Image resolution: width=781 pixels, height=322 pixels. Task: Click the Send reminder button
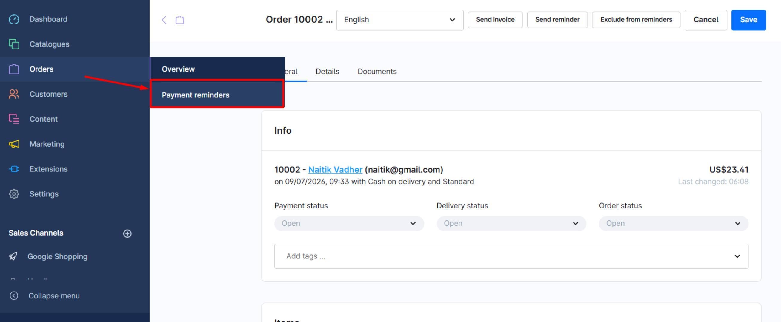click(557, 20)
